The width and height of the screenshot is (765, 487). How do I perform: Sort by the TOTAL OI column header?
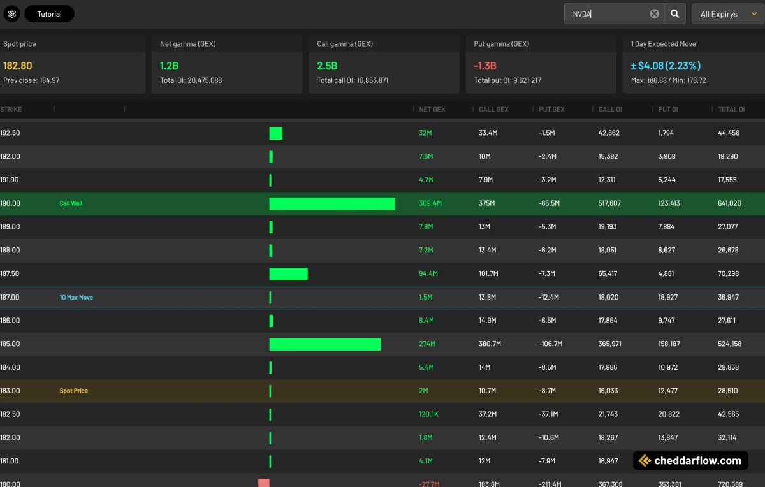(731, 110)
